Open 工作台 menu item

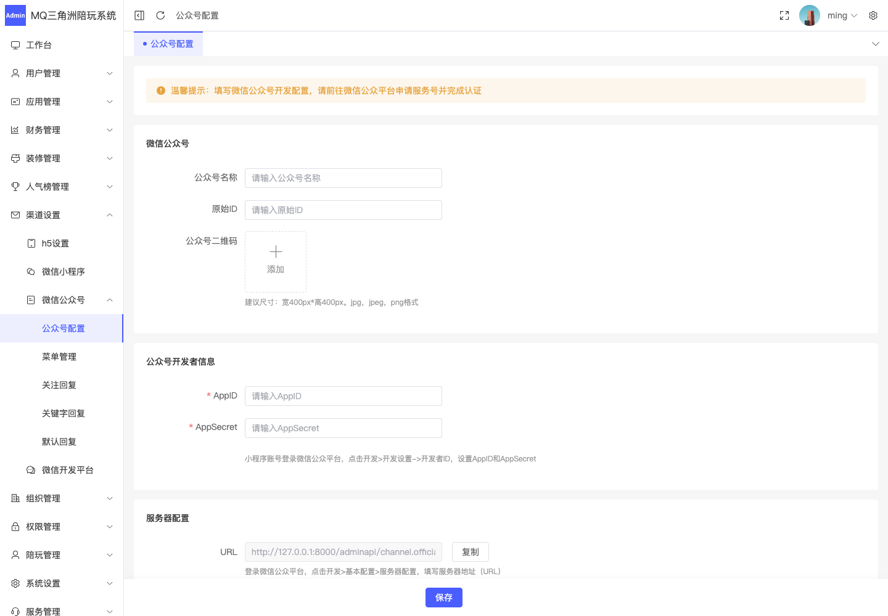pyautogui.click(x=62, y=45)
